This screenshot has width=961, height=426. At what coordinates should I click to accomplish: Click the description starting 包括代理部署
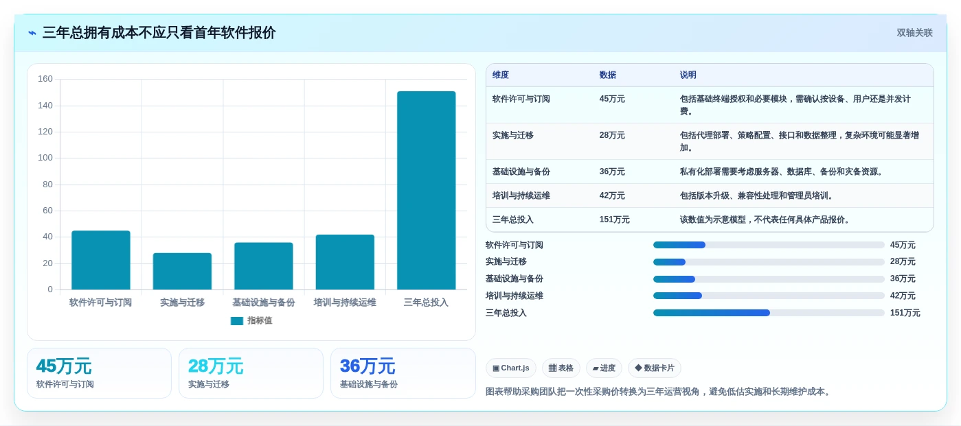pos(800,141)
